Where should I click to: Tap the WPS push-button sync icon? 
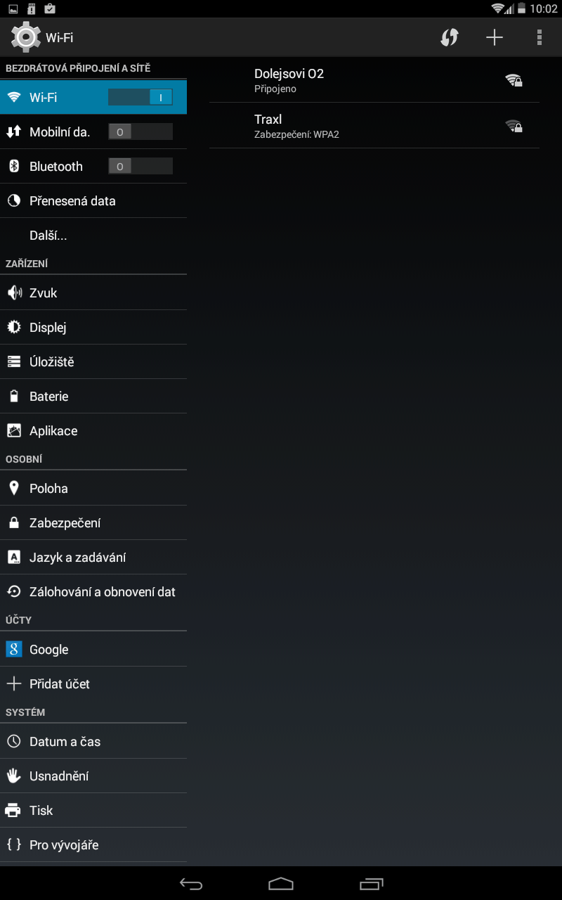(x=450, y=37)
